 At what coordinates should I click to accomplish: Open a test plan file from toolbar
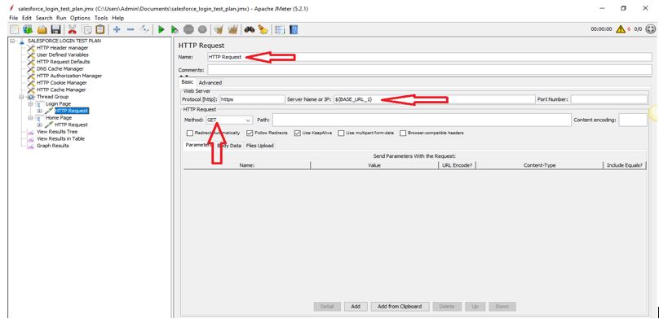pyautogui.click(x=42, y=29)
